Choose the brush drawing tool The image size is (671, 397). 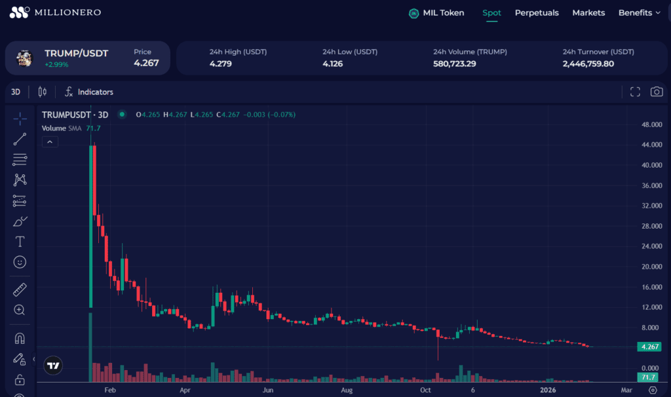pyautogui.click(x=20, y=221)
